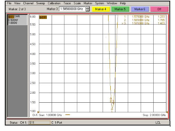Select marker 2 triangle on trace

[x=111, y=98]
